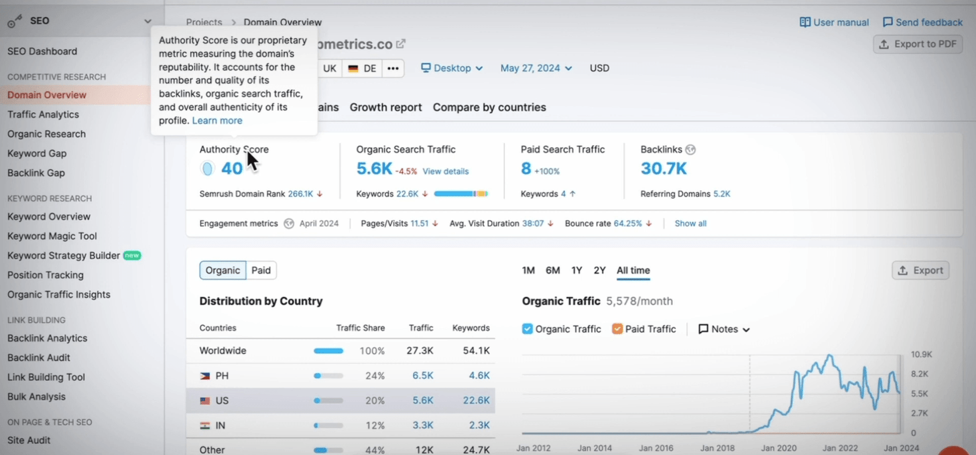The width and height of the screenshot is (976, 455).
Task: Click the chart Export button
Action: [x=920, y=270]
